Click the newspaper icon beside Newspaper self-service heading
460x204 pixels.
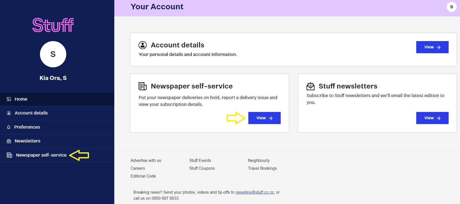click(x=143, y=86)
